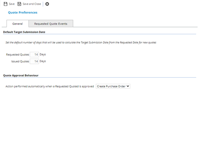
Task: Click the Default Target Submission Date header
Action: pyautogui.click(x=24, y=32)
